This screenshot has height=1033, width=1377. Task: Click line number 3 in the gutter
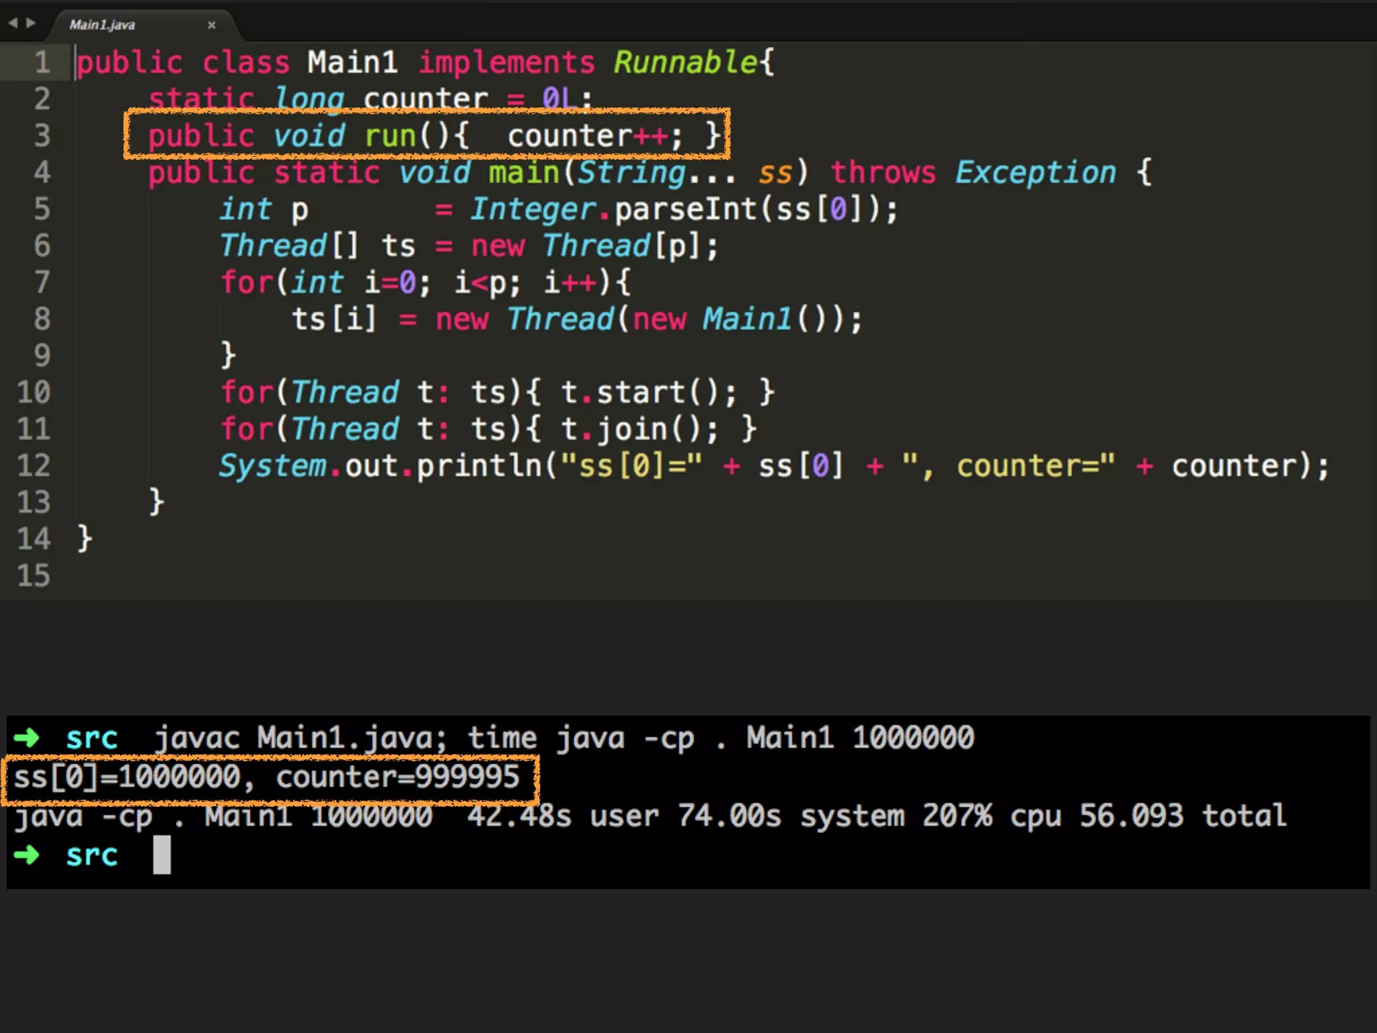42,136
